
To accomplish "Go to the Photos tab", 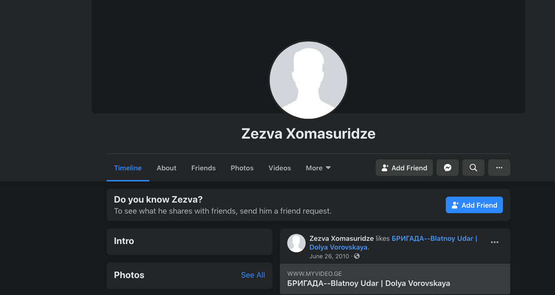I will (242, 168).
